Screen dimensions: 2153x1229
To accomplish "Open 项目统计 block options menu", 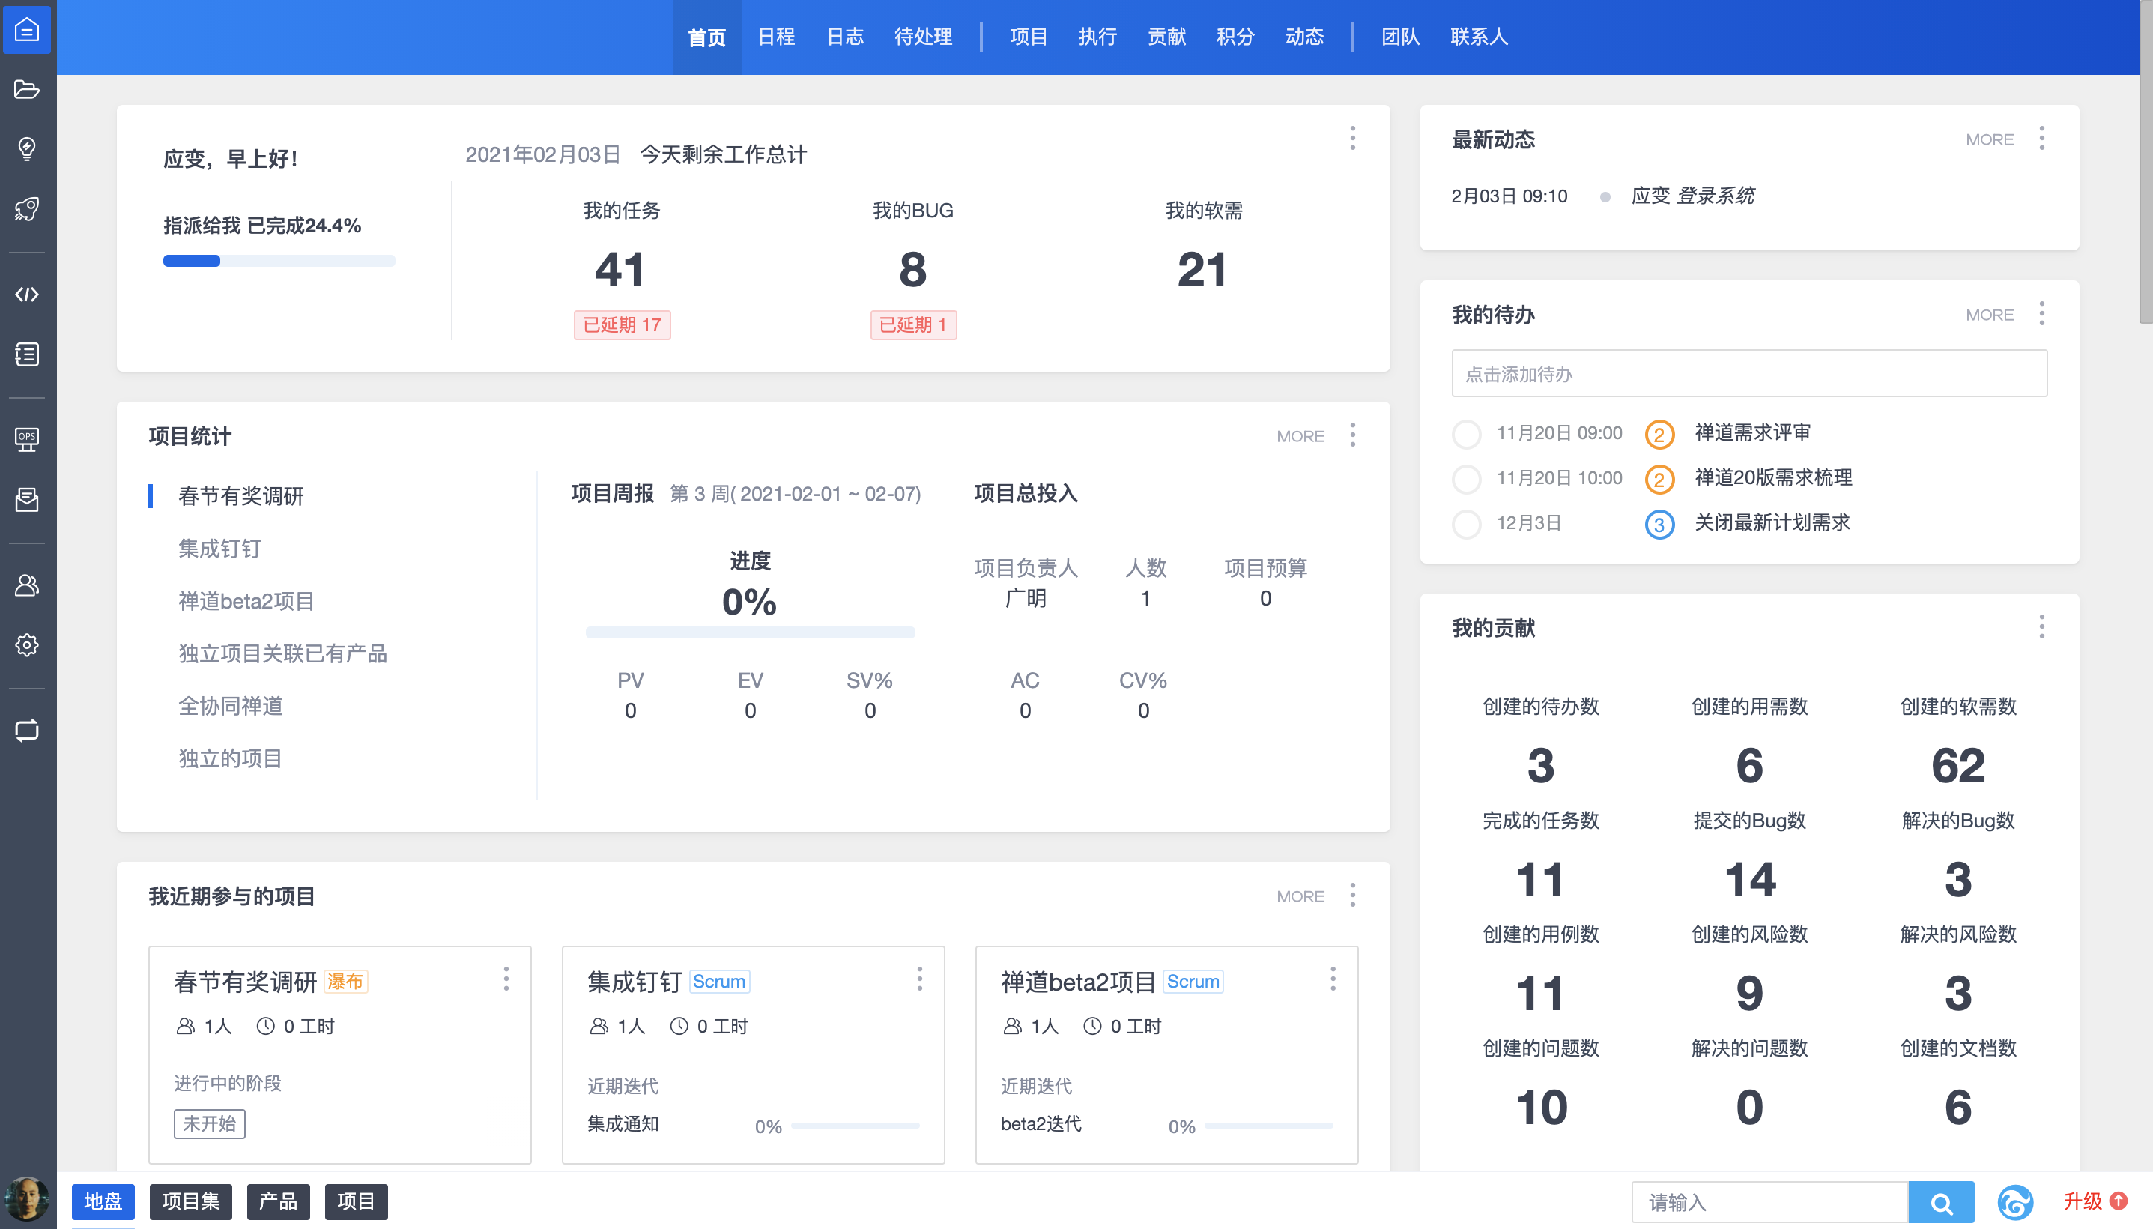I will tap(1352, 435).
